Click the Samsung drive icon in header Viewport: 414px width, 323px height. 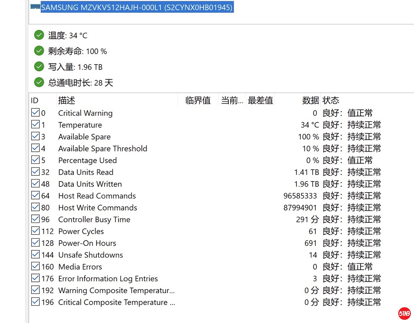point(35,7)
